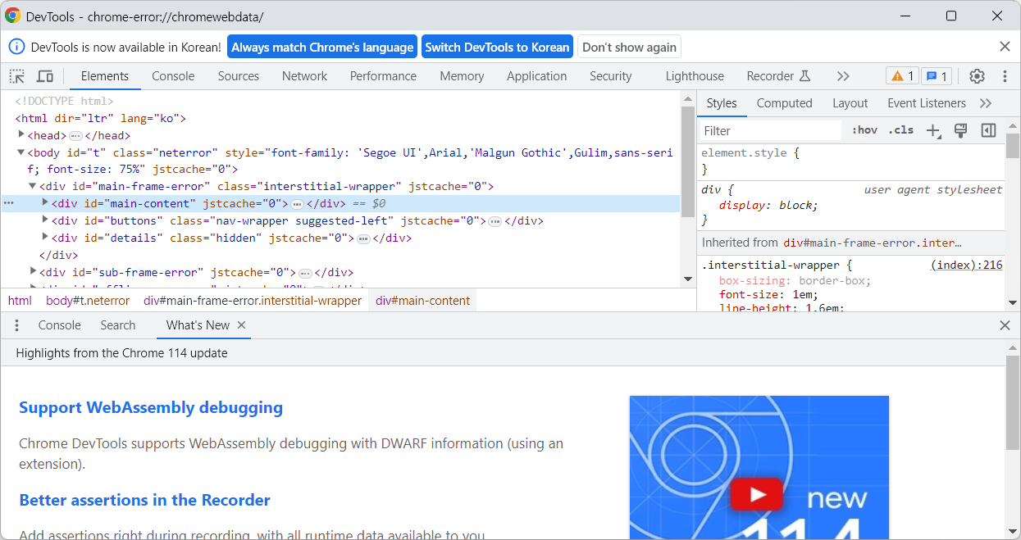Open the Sources panel
Screen dimensions: 1021x540
click(239, 76)
